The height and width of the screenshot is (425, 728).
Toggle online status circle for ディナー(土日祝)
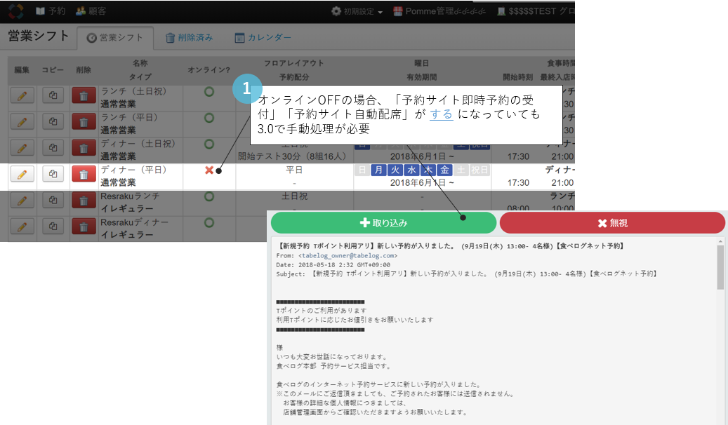click(209, 144)
